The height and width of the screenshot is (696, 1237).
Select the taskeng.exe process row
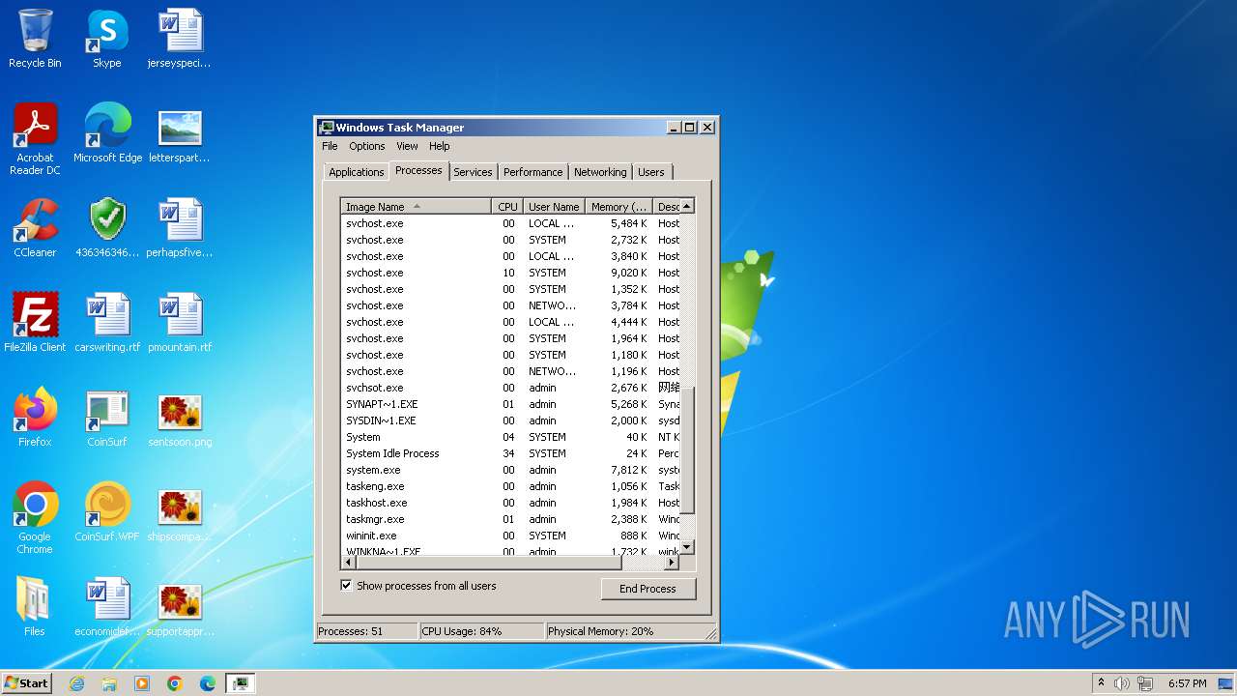click(511, 486)
